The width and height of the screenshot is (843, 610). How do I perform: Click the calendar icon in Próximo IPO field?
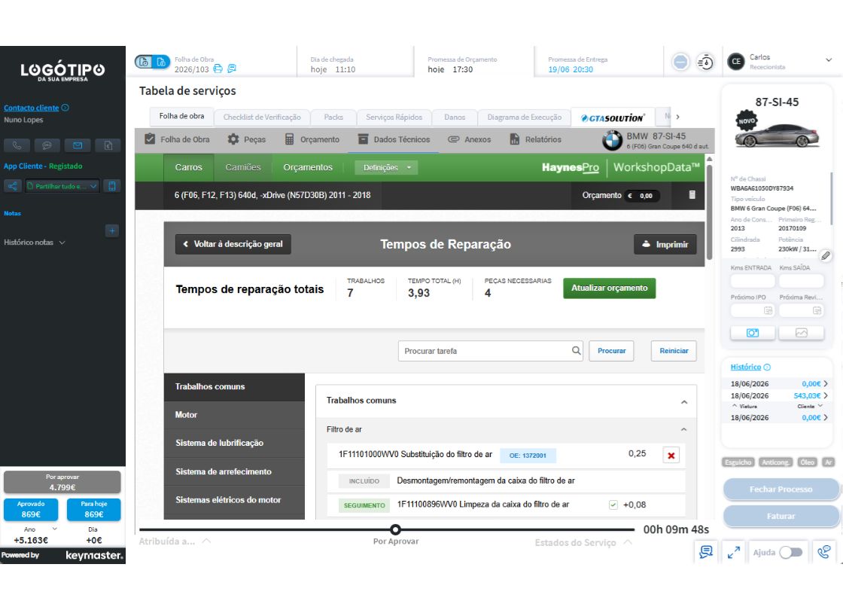coord(768,310)
